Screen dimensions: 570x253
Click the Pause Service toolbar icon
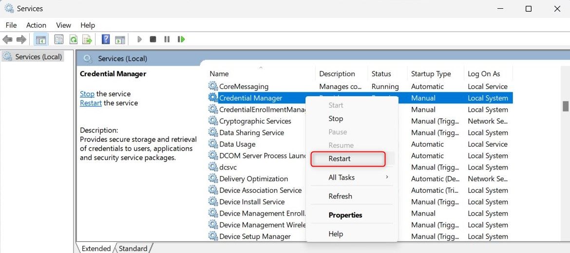click(167, 39)
